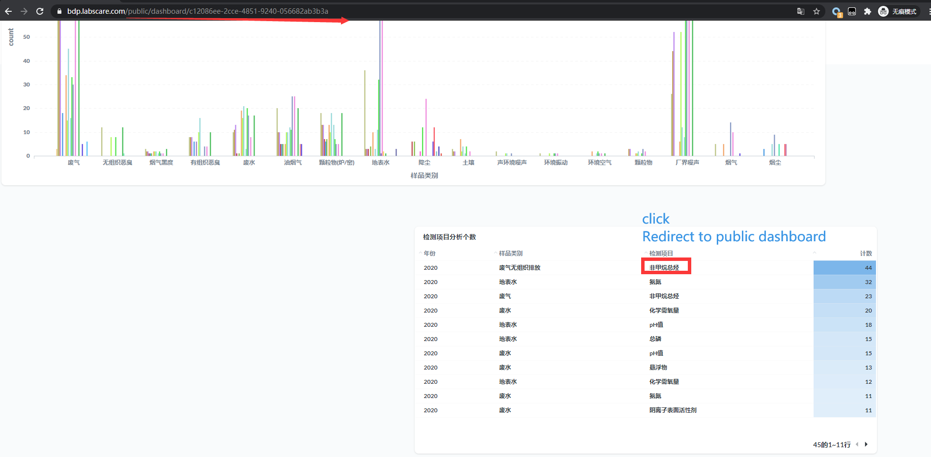
Task: Bookmark the page via the star icon
Action: click(x=817, y=11)
